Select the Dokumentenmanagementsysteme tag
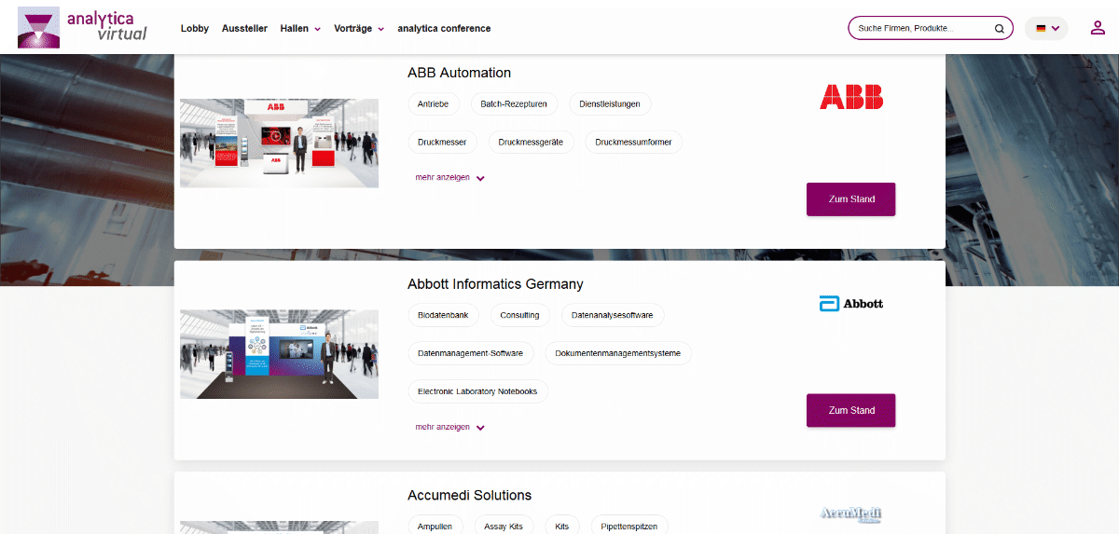 (618, 353)
